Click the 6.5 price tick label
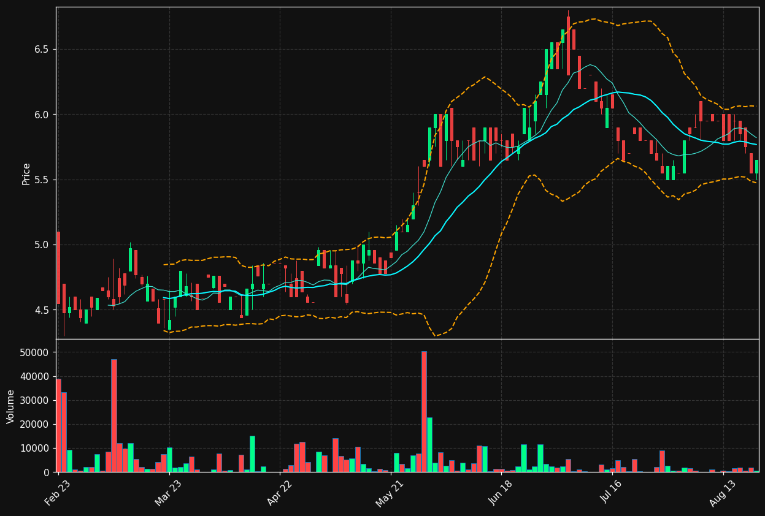Viewport: 765px width, 516px height. 43,49
